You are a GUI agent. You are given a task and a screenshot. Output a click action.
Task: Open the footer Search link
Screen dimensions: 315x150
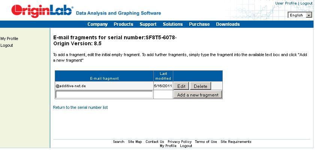click(118, 142)
